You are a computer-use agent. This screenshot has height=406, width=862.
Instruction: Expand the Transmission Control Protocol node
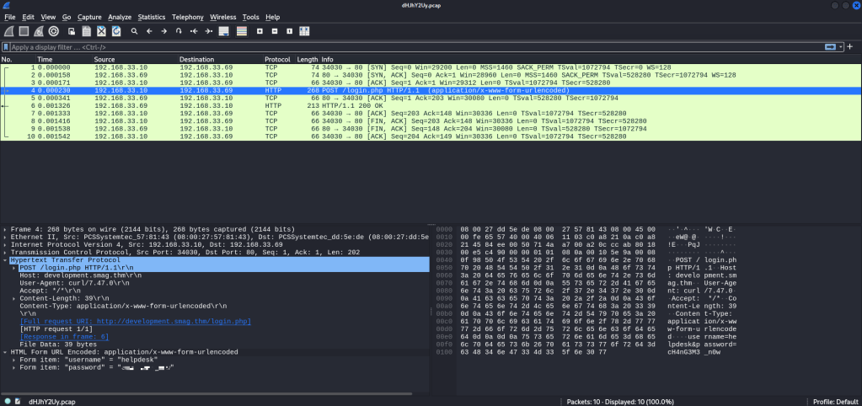pos(5,252)
